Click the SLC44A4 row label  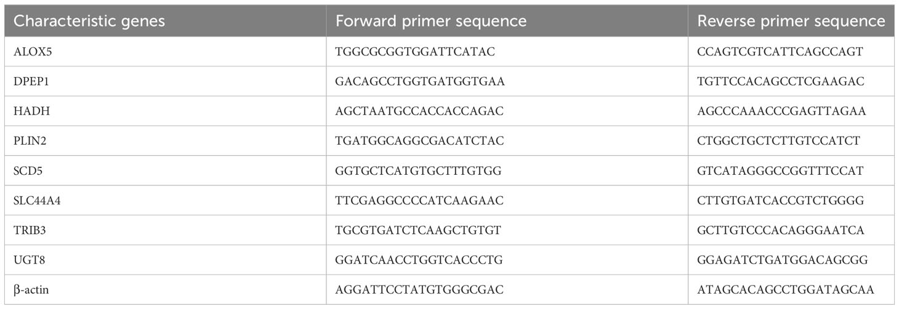click(36, 201)
